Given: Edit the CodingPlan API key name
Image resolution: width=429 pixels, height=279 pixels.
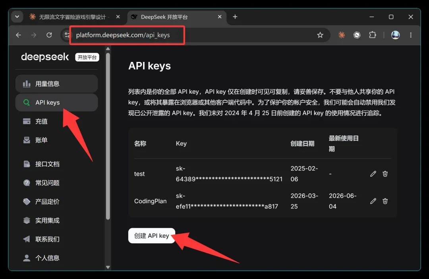Looking at the screenshot, I should tap(373, 201).
